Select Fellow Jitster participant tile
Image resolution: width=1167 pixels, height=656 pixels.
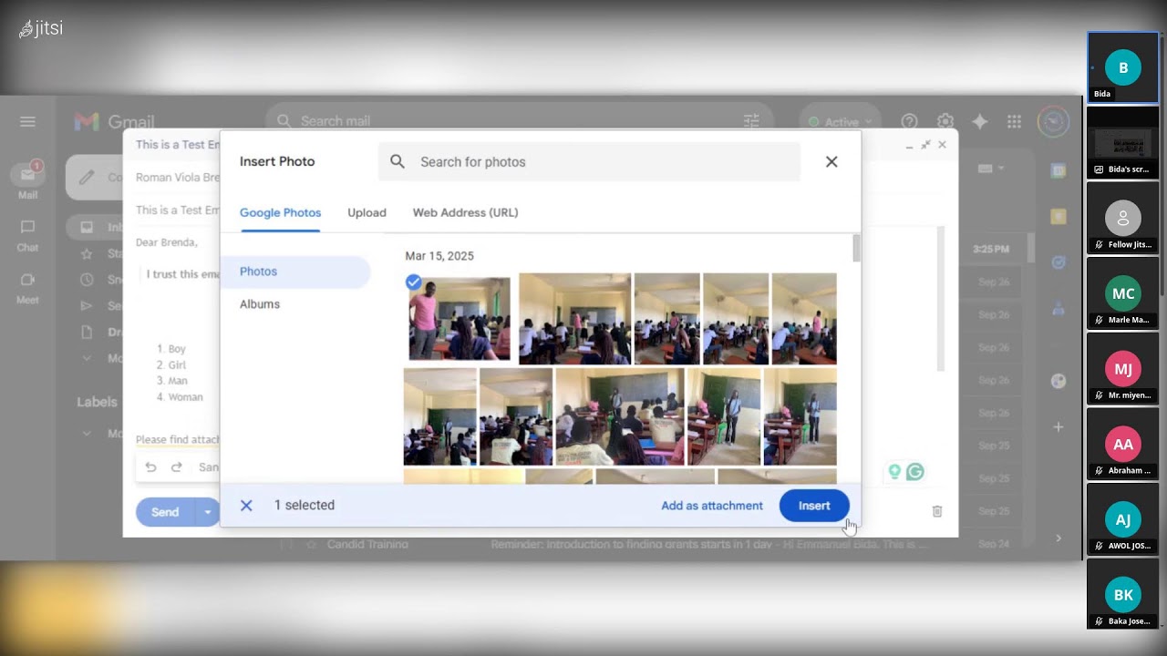[1122, 218]
